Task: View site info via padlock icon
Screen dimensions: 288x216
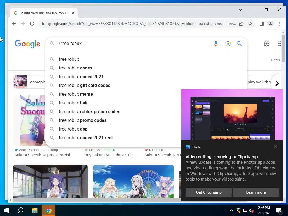Action: (43, 24)
